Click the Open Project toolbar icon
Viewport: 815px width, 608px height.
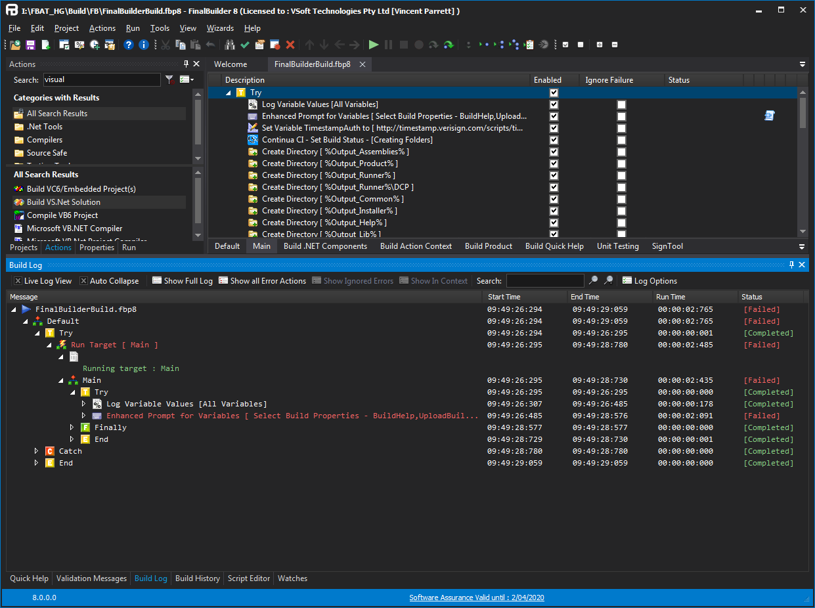click(15, 45)
